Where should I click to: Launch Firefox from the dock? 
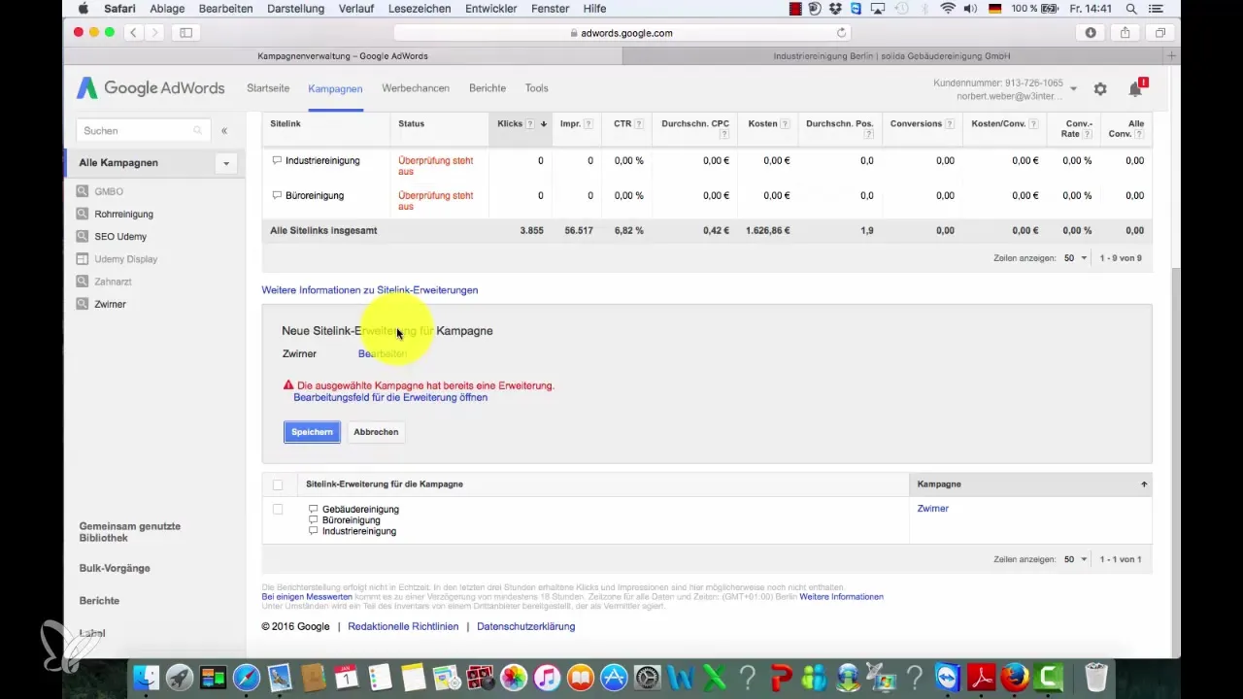1015,676
